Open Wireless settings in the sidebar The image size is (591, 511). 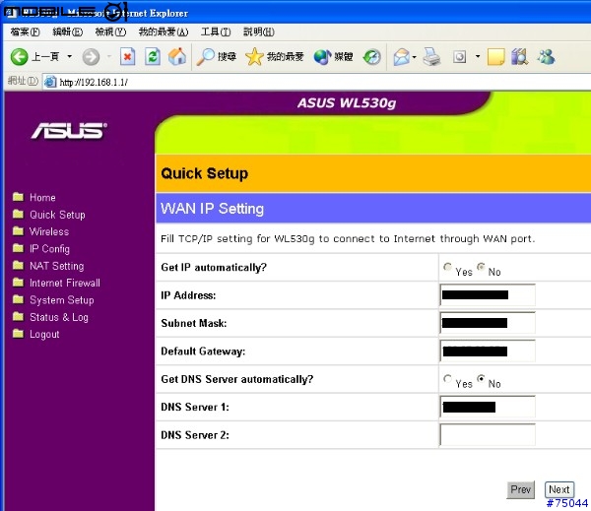[x=49, y=231]
